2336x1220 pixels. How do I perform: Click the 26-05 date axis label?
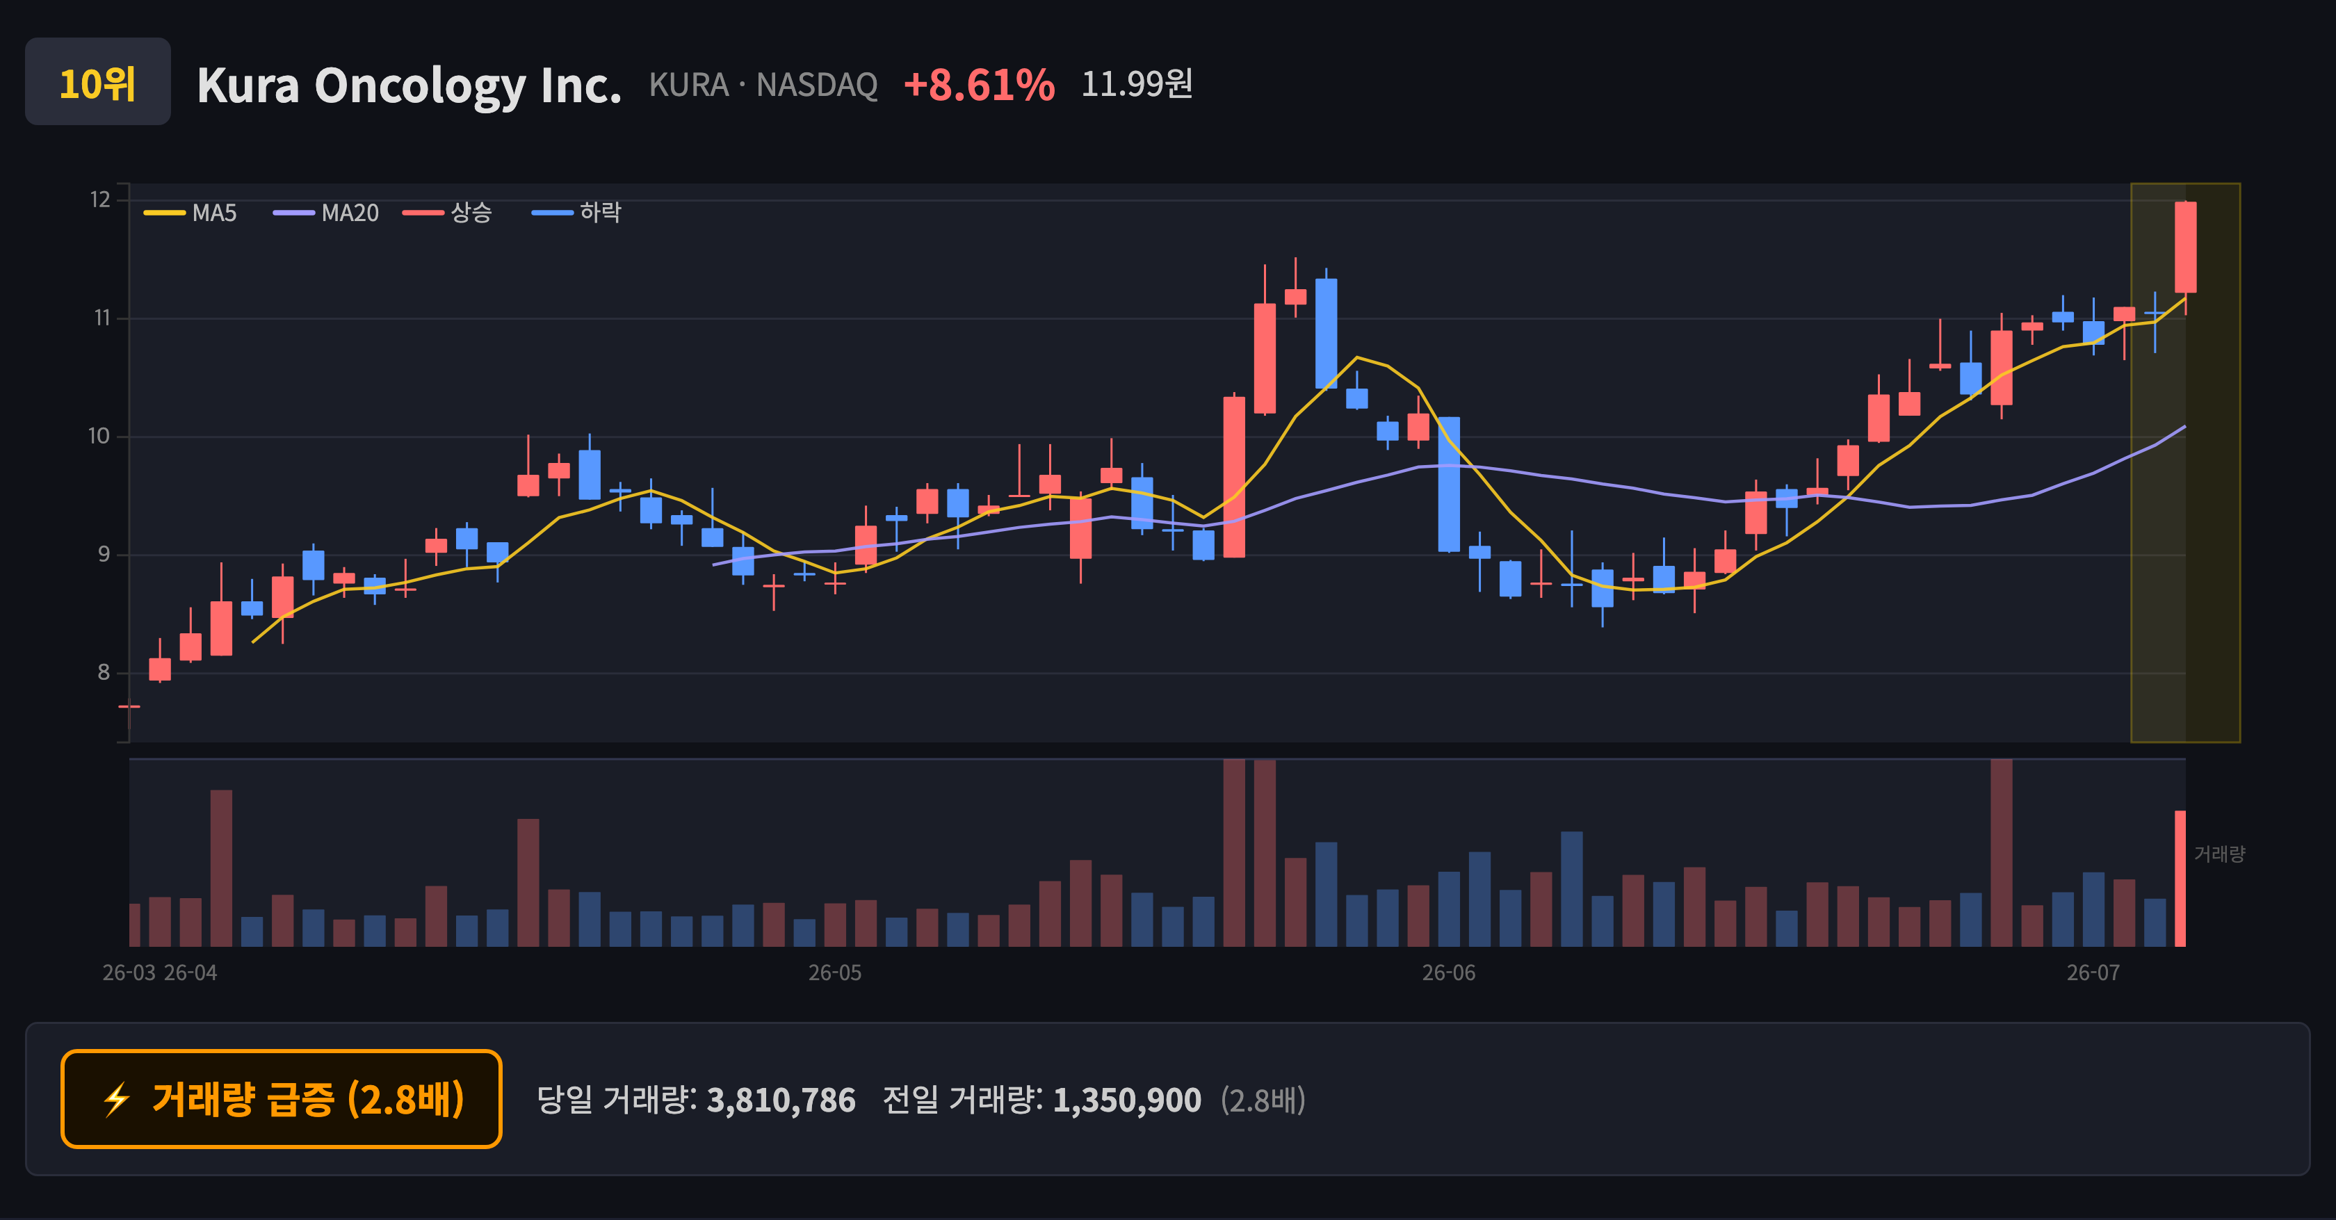point(835,973)
